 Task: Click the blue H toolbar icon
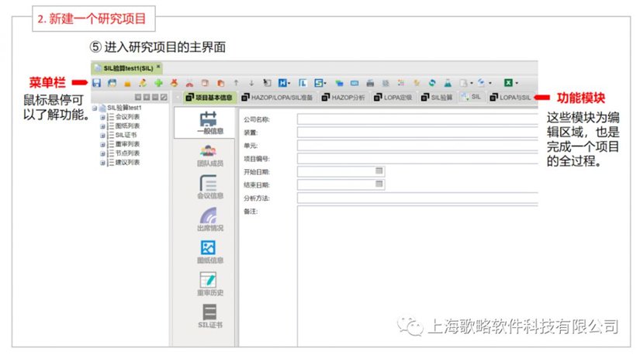[282, 83]
